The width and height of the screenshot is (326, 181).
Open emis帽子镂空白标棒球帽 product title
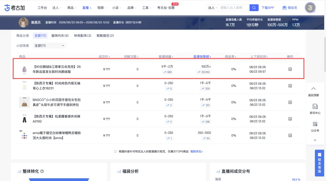(x=56, y=135)
